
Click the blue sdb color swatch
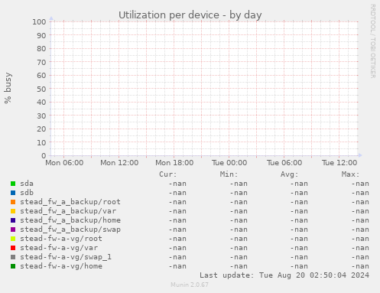13,193
